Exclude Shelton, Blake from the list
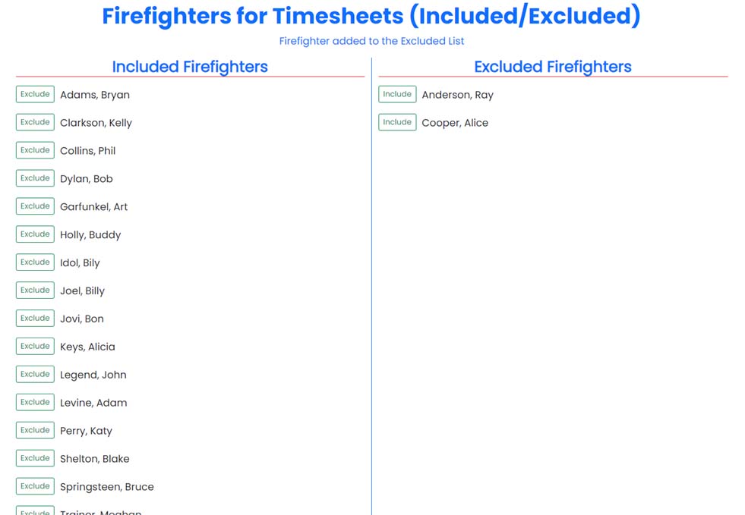The height and width of the screenshot is (515, 745). click(34, 458)
